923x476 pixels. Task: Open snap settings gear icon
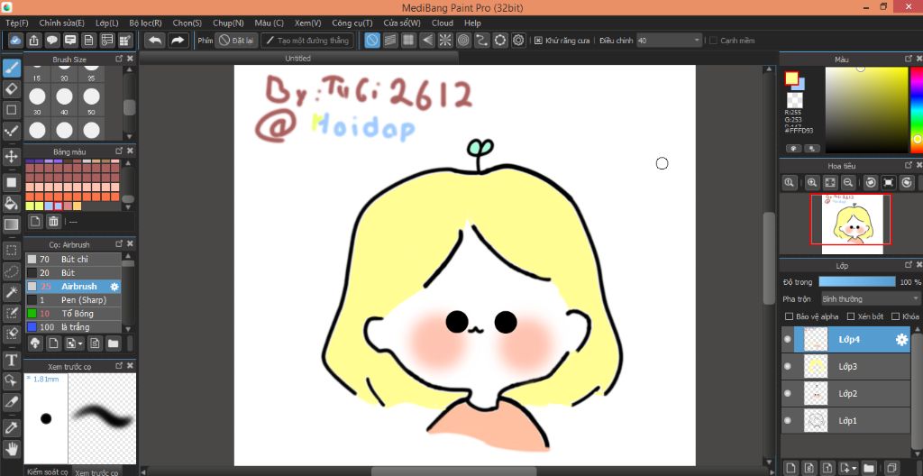point(518,41)
